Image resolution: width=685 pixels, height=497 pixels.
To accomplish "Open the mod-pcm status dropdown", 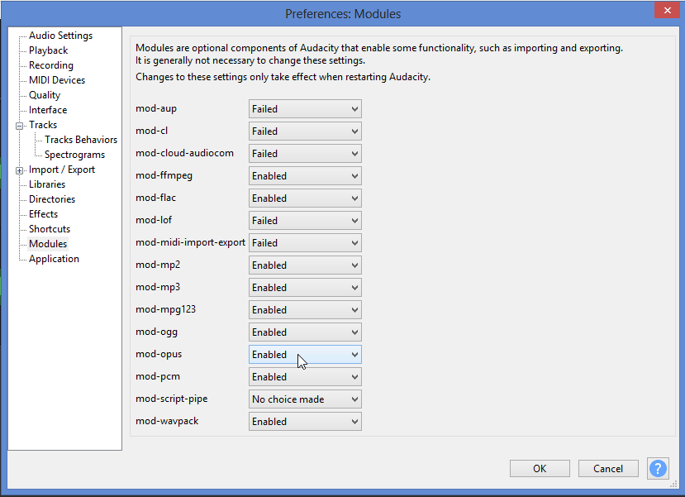I will coord(305,376).
